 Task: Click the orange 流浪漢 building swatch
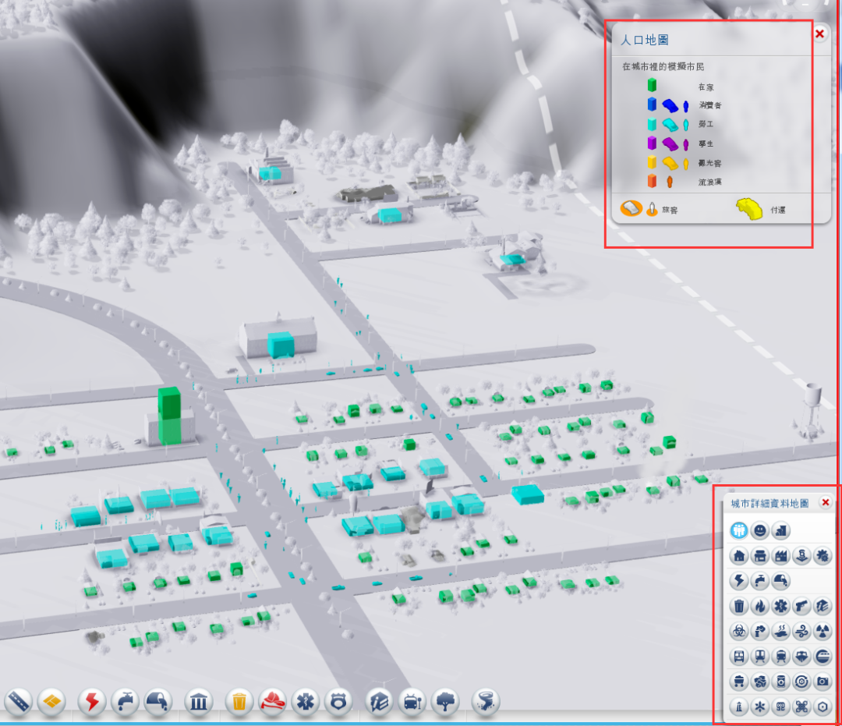(x=652, y=181)
